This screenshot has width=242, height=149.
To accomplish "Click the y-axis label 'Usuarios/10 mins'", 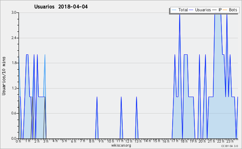I will [x=4, y=76].
